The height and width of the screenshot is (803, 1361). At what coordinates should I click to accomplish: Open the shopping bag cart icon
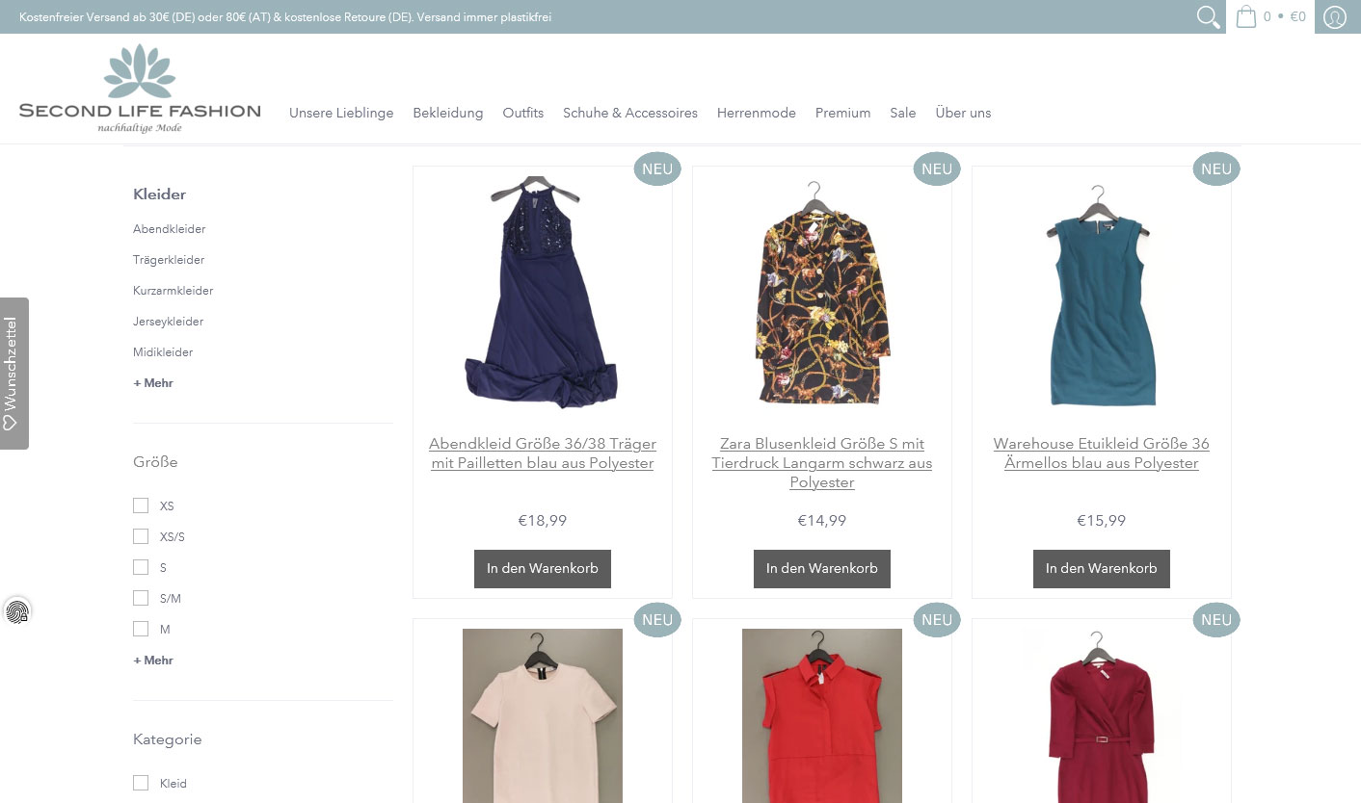(x=1246, y=16)
